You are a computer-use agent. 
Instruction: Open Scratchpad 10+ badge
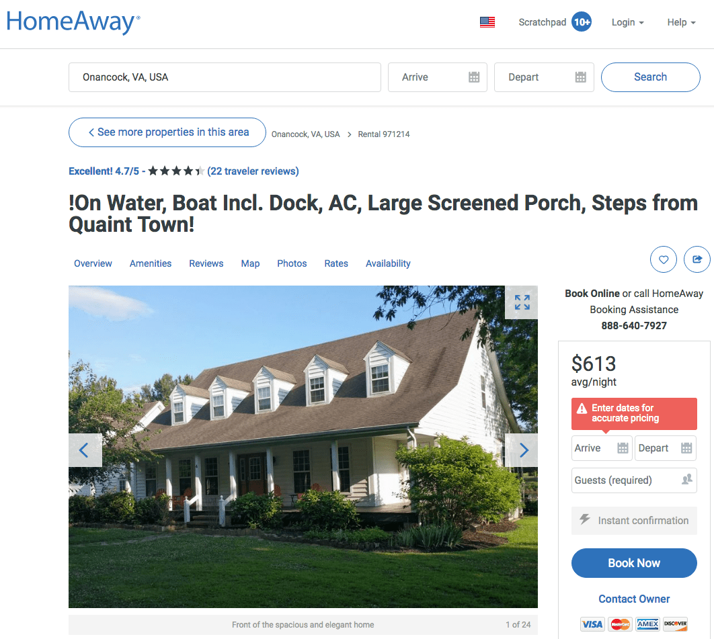(x=582, y=22)
